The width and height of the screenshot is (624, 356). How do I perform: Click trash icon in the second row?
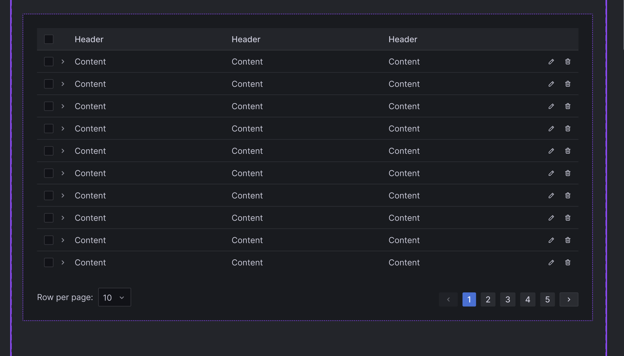(x=568, y=84)
